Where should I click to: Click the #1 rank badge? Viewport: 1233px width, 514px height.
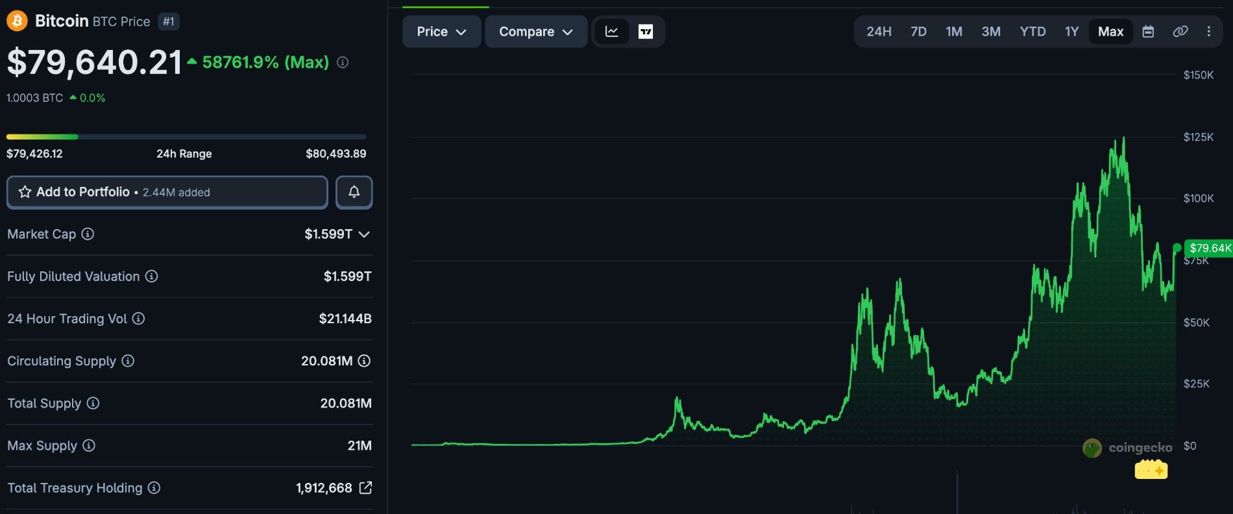[x=169, y=21]
